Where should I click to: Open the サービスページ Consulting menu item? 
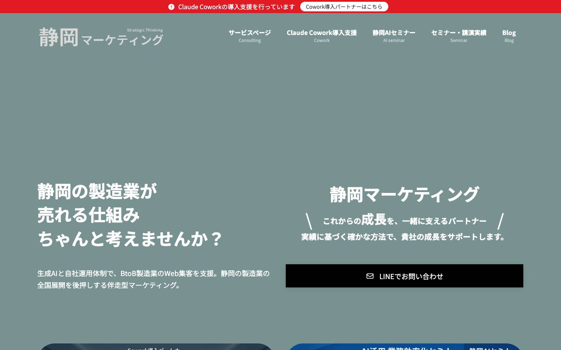[249, 36]
